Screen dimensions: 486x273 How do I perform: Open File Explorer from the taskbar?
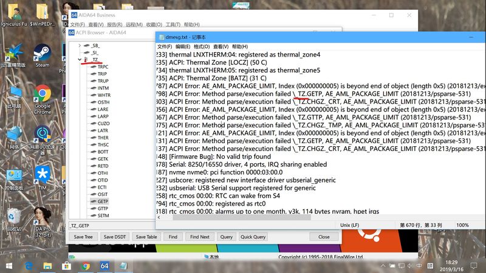point(47,266)
